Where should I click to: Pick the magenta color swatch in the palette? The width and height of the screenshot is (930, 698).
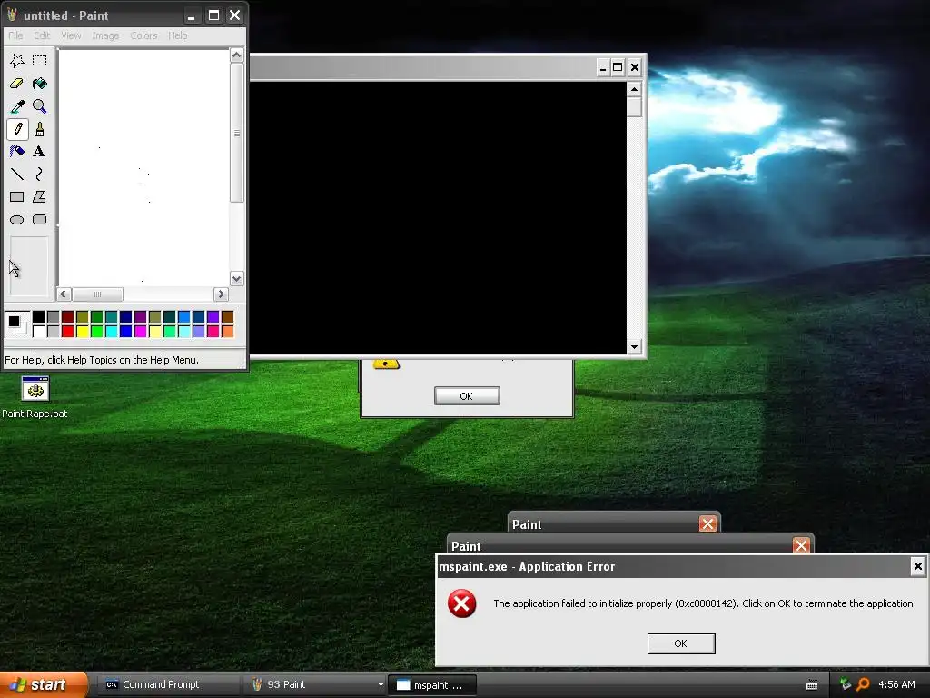click(x=141, y=331)
